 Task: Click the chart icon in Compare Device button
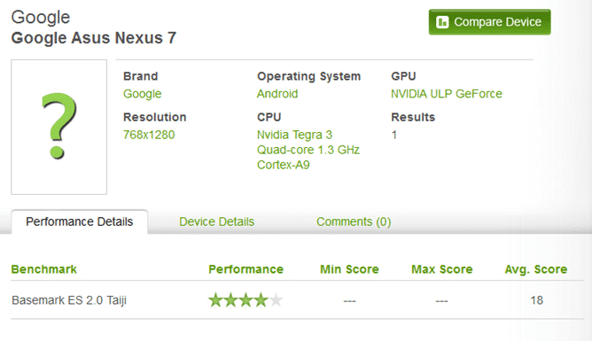pos(442,22)
